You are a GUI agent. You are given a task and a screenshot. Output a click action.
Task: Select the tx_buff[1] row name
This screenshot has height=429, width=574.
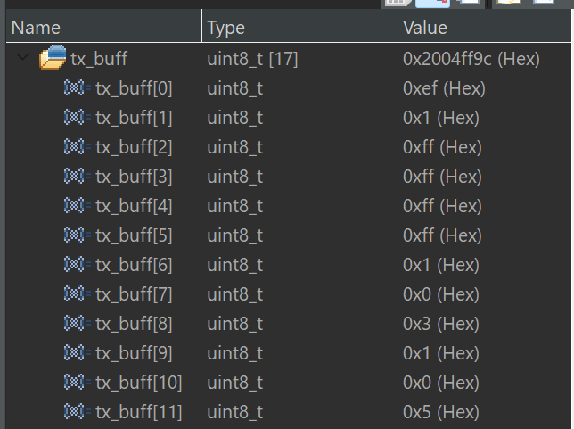(134, 118)
